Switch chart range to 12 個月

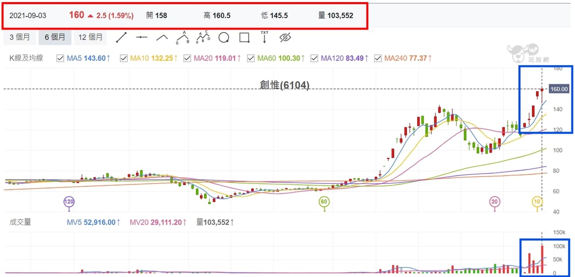[90, 37]
